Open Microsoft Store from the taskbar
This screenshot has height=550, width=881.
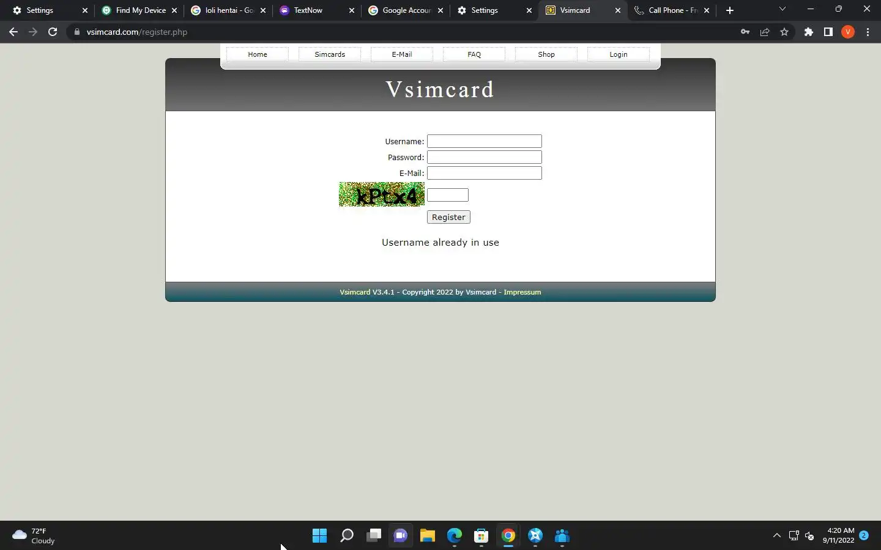tap(481, 536)
